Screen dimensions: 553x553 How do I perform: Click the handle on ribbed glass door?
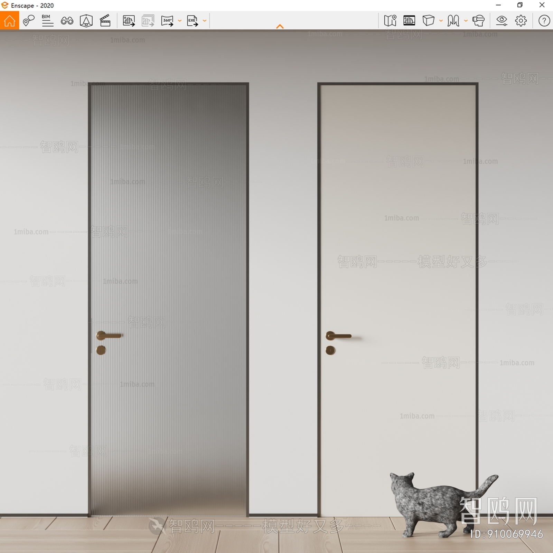coord(109,335)
